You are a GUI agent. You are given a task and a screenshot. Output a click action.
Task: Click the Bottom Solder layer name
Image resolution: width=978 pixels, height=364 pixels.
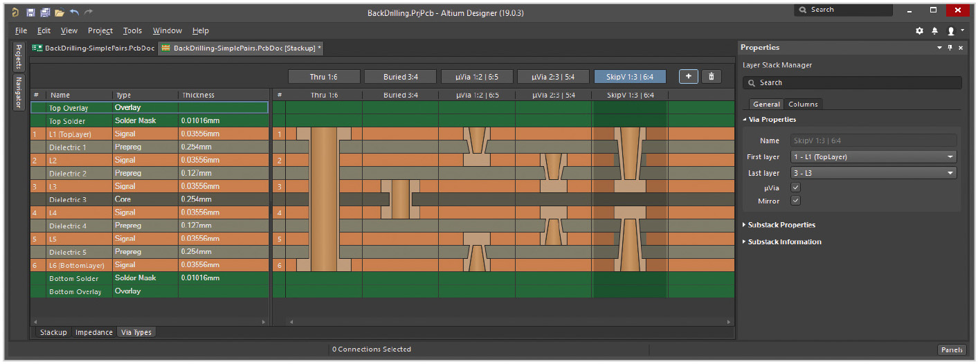click(79, 278)
